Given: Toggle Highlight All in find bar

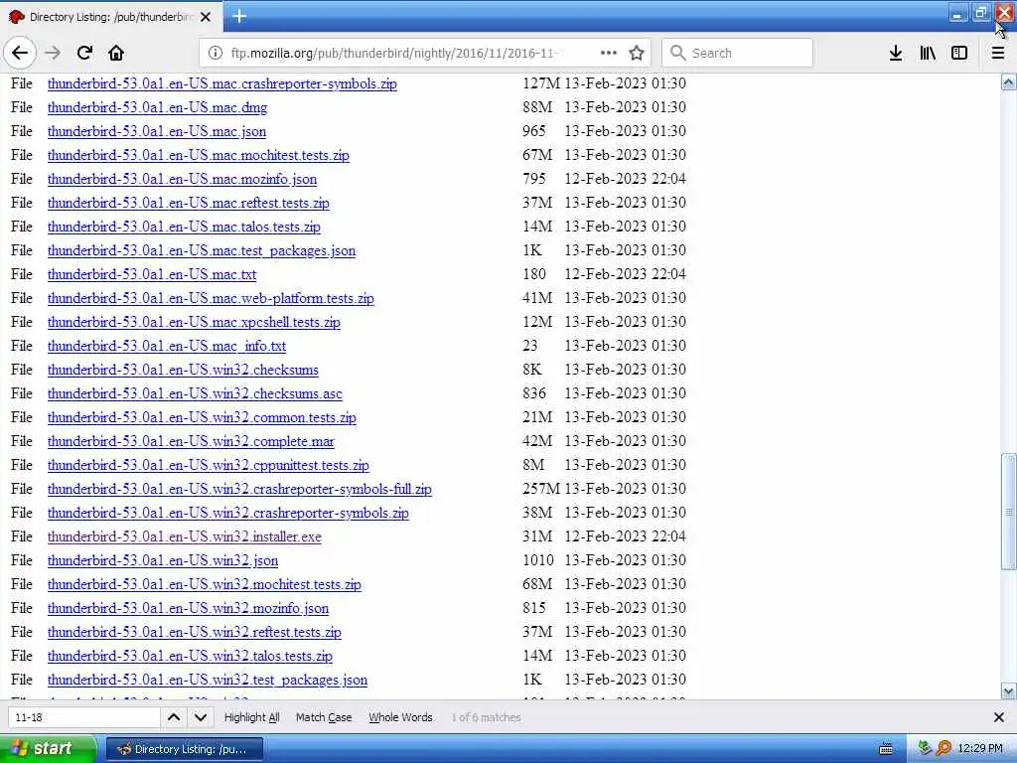Looking at the screenshot, I should (251, 717).
